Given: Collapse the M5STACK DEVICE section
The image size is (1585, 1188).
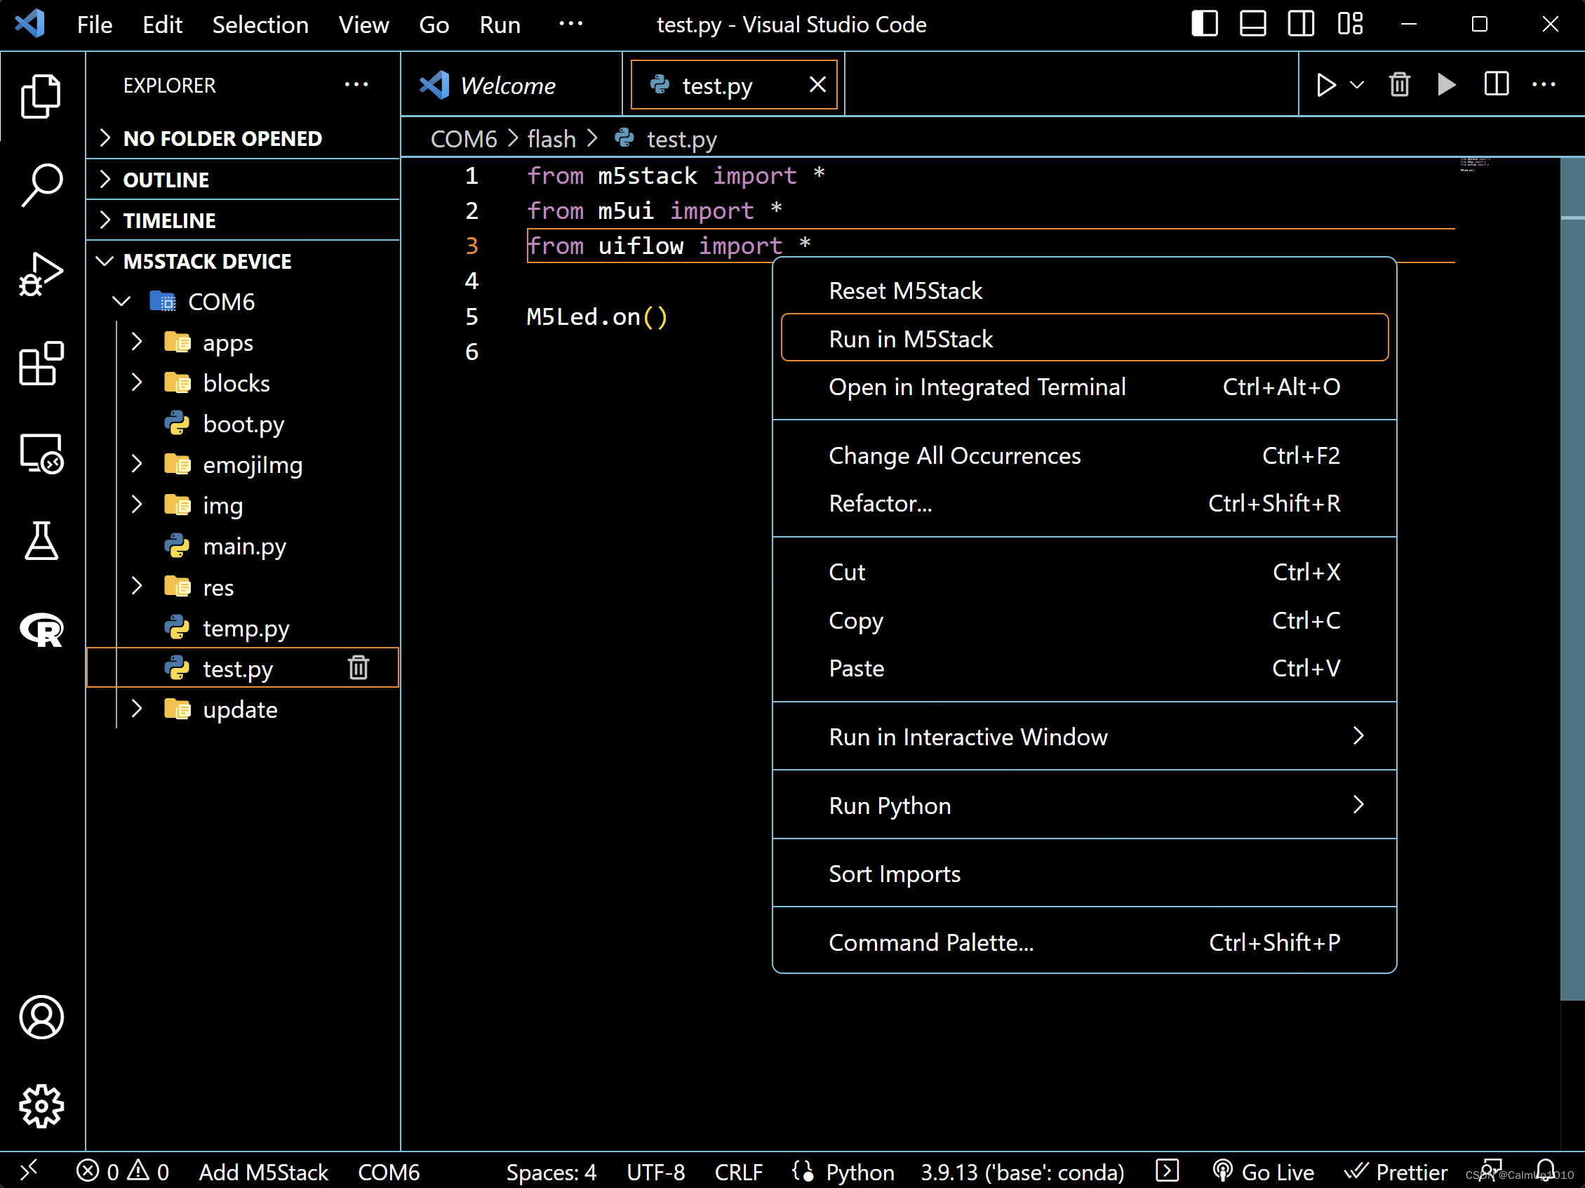Looking at the screenshot, I should (243, 261).
